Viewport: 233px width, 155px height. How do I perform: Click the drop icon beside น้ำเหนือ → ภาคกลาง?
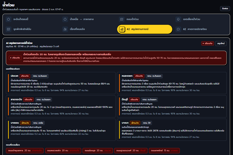[65, 19]
